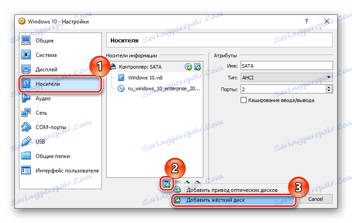This screenshot has width=352, height=223.
Task: Open the Общие settings section
Action: coord(60,41)
